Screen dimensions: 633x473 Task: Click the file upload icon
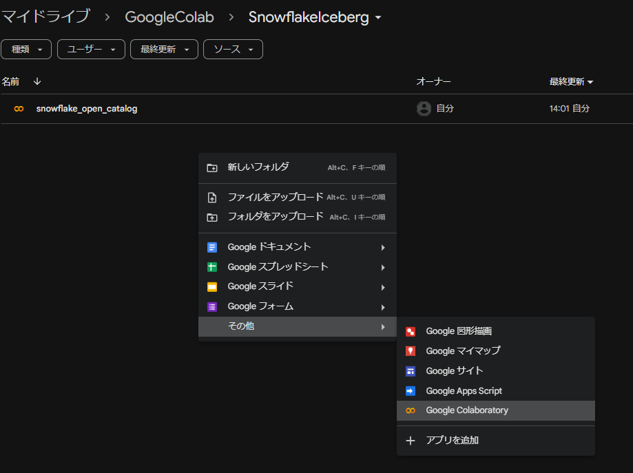(x=212, y=198)
